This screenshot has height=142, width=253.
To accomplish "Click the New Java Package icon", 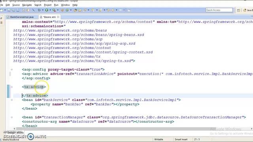I will [62, 10].
